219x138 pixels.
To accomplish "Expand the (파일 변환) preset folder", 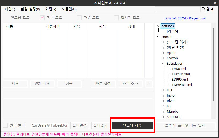I will 164,48.
